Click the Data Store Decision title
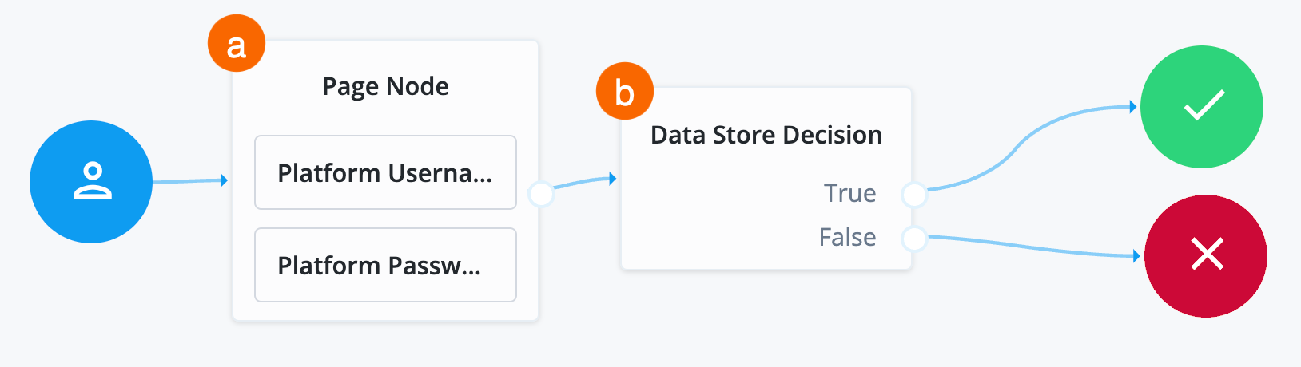1301x367 pixels. point(766,135)
